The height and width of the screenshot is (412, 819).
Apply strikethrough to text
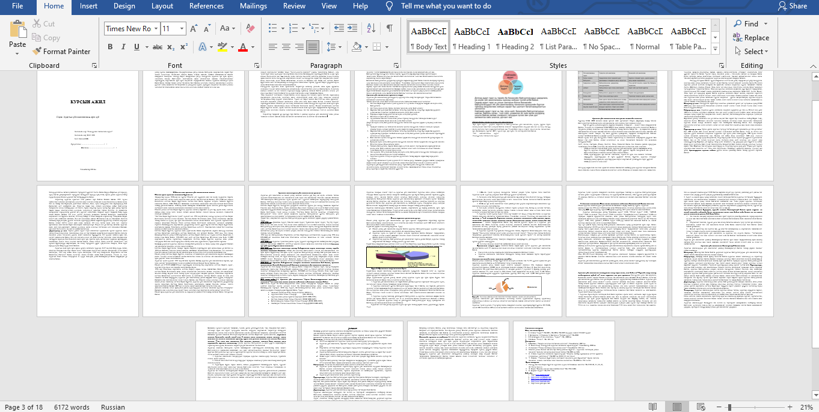(158, 47)
